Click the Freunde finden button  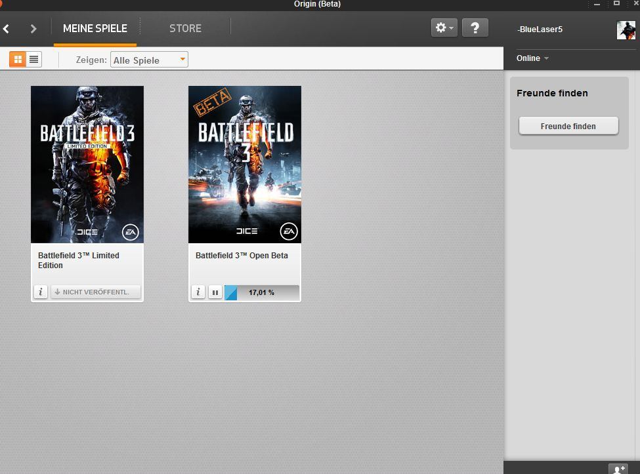tap(568, 126)
